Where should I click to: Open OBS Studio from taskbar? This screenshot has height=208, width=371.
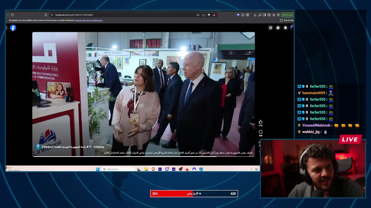pyautogui.click(x=181, y=169)
